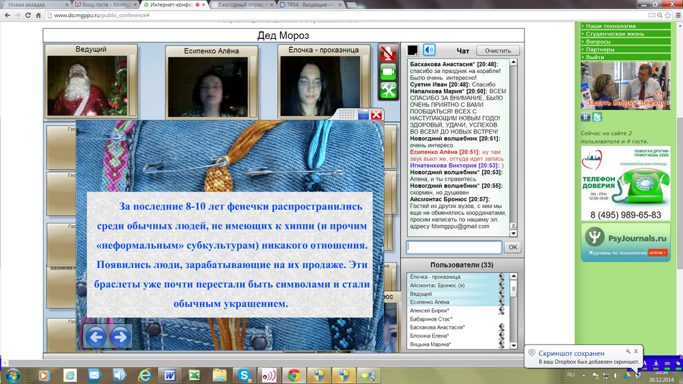The image size is (683, 384).
Task: Open Internet Explorer from the taskbar
Action: point(144,375)
